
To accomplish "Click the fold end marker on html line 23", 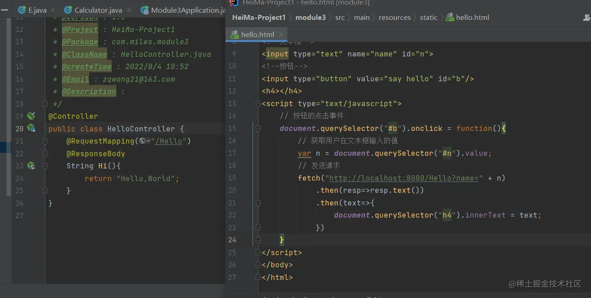I will click(x=258, y=228).
